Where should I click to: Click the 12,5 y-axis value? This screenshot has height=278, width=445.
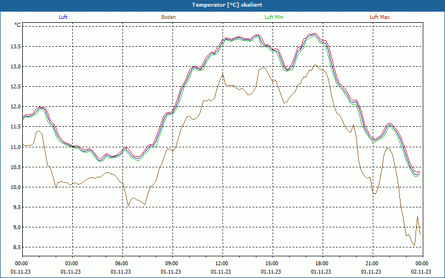click(16, 87)
